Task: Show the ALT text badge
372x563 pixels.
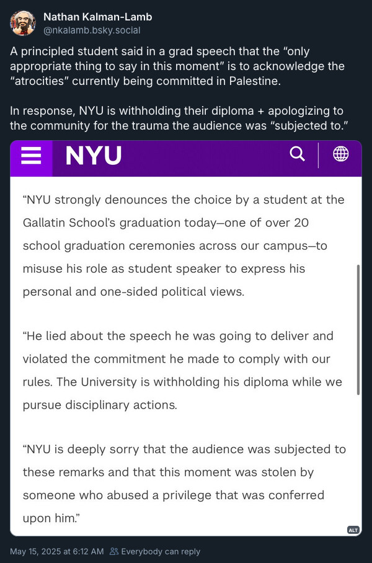Action: pos(353,530)
